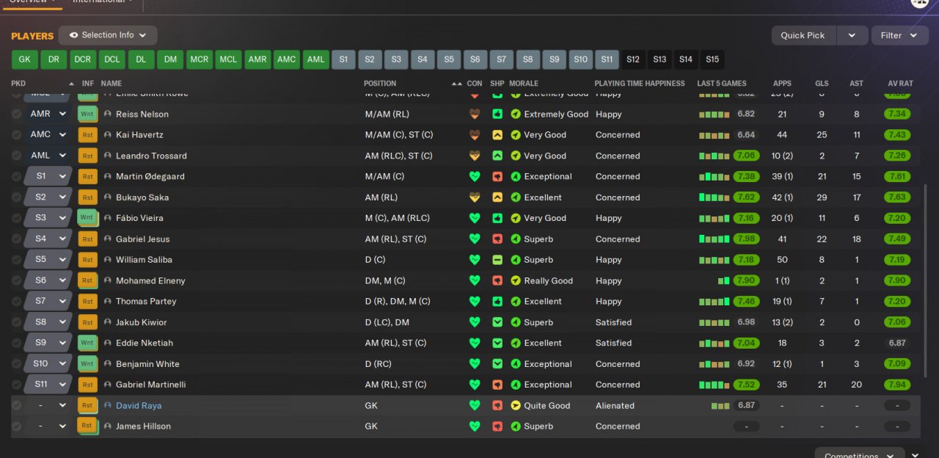
Task: Click the player profile icon beside William Saliba
Action: pos(108,260)
